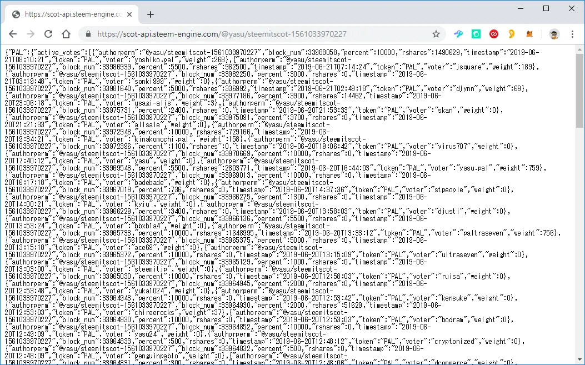Reload the scot-api page
Viewport: 585px width, 365px height.
[x=48, y=34]
